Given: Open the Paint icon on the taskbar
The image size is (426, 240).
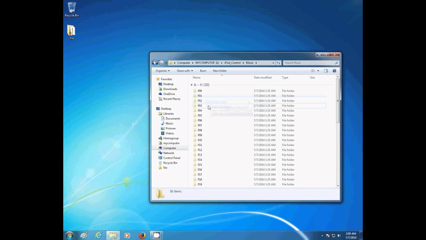Looking at the screenshot, I should (x=84, y=235).
